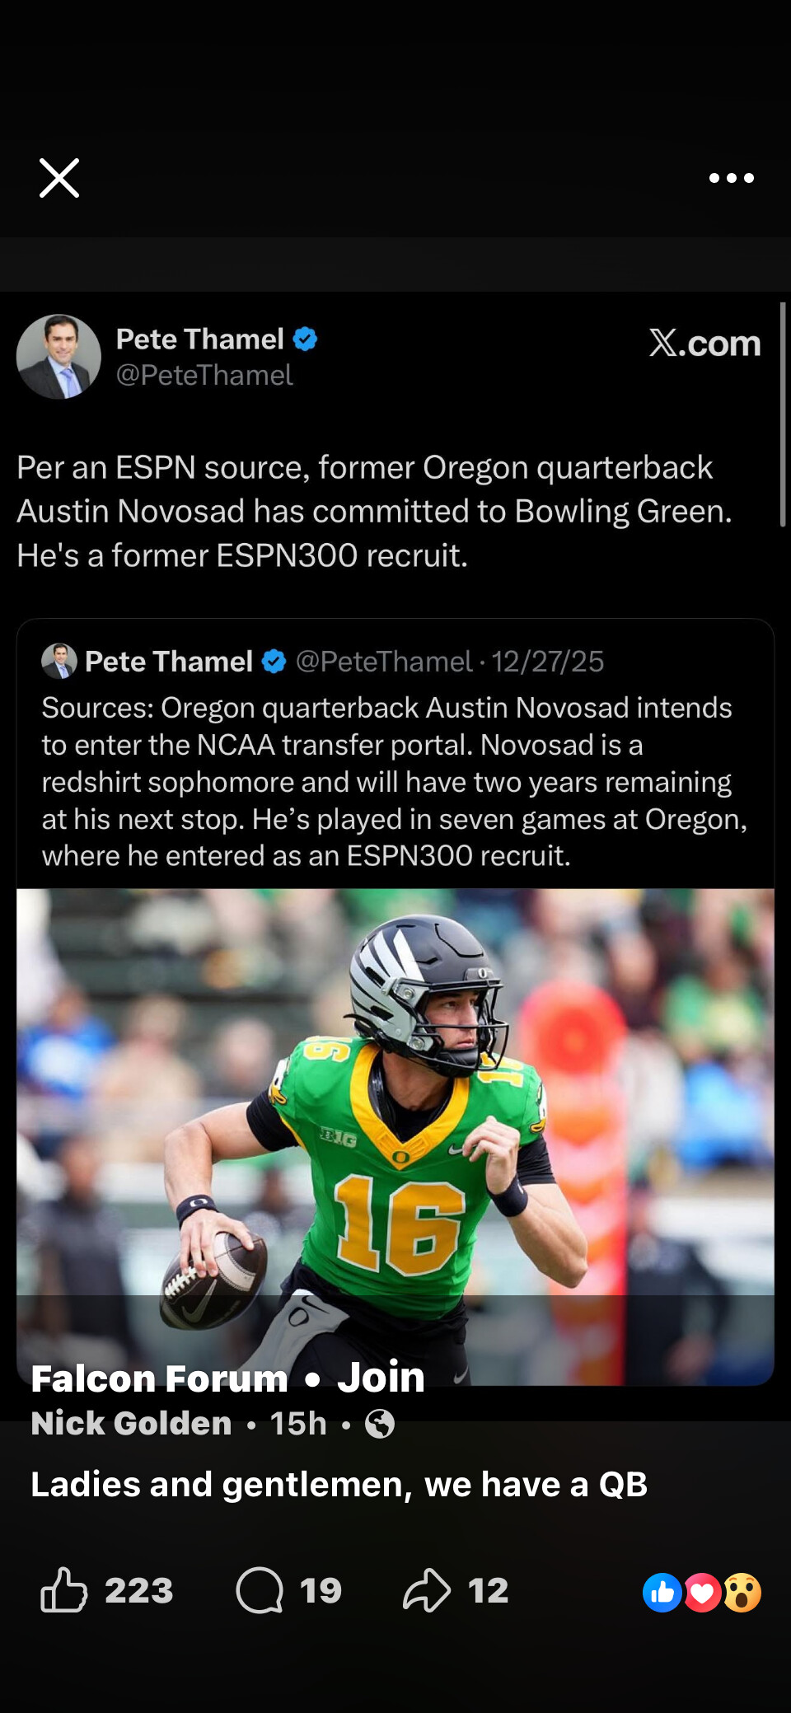Tap the thumbs-up Like icon
This screenshot has height=1713, width=791.
coord(64,1589)
